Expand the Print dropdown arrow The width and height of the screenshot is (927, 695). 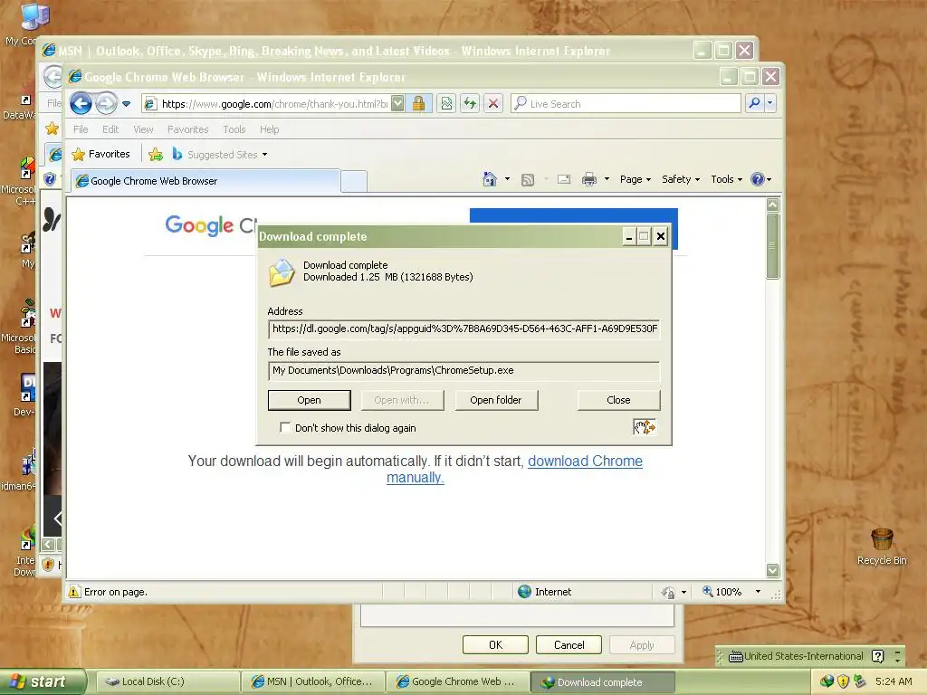tap(607, 179)
